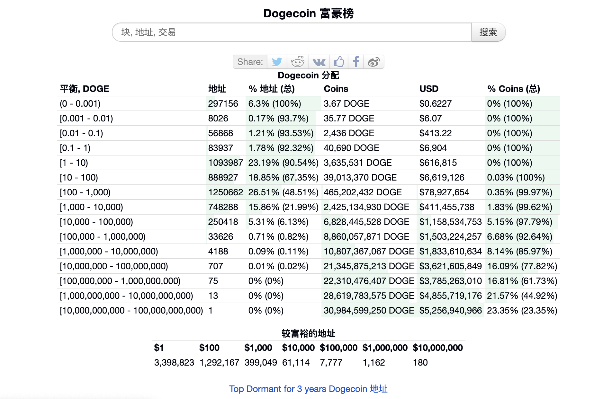The height and width of the screenshot is (399, 612).
Task: Click the 465,202,432 DOGE coins value
Action: tap(363, 192)
